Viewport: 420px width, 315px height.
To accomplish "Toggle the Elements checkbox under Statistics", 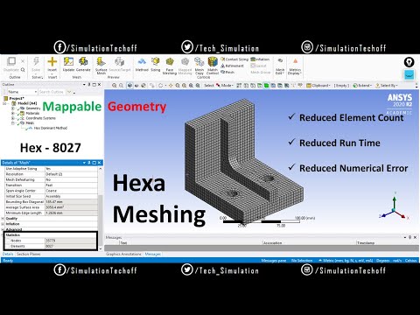I will [x=8, y=247].
